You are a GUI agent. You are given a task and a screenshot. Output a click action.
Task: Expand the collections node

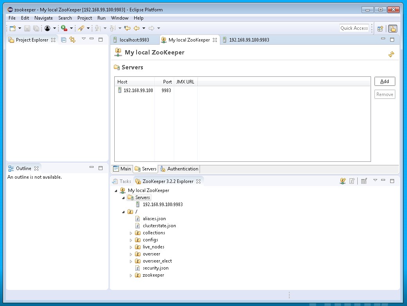click(131, 233)
